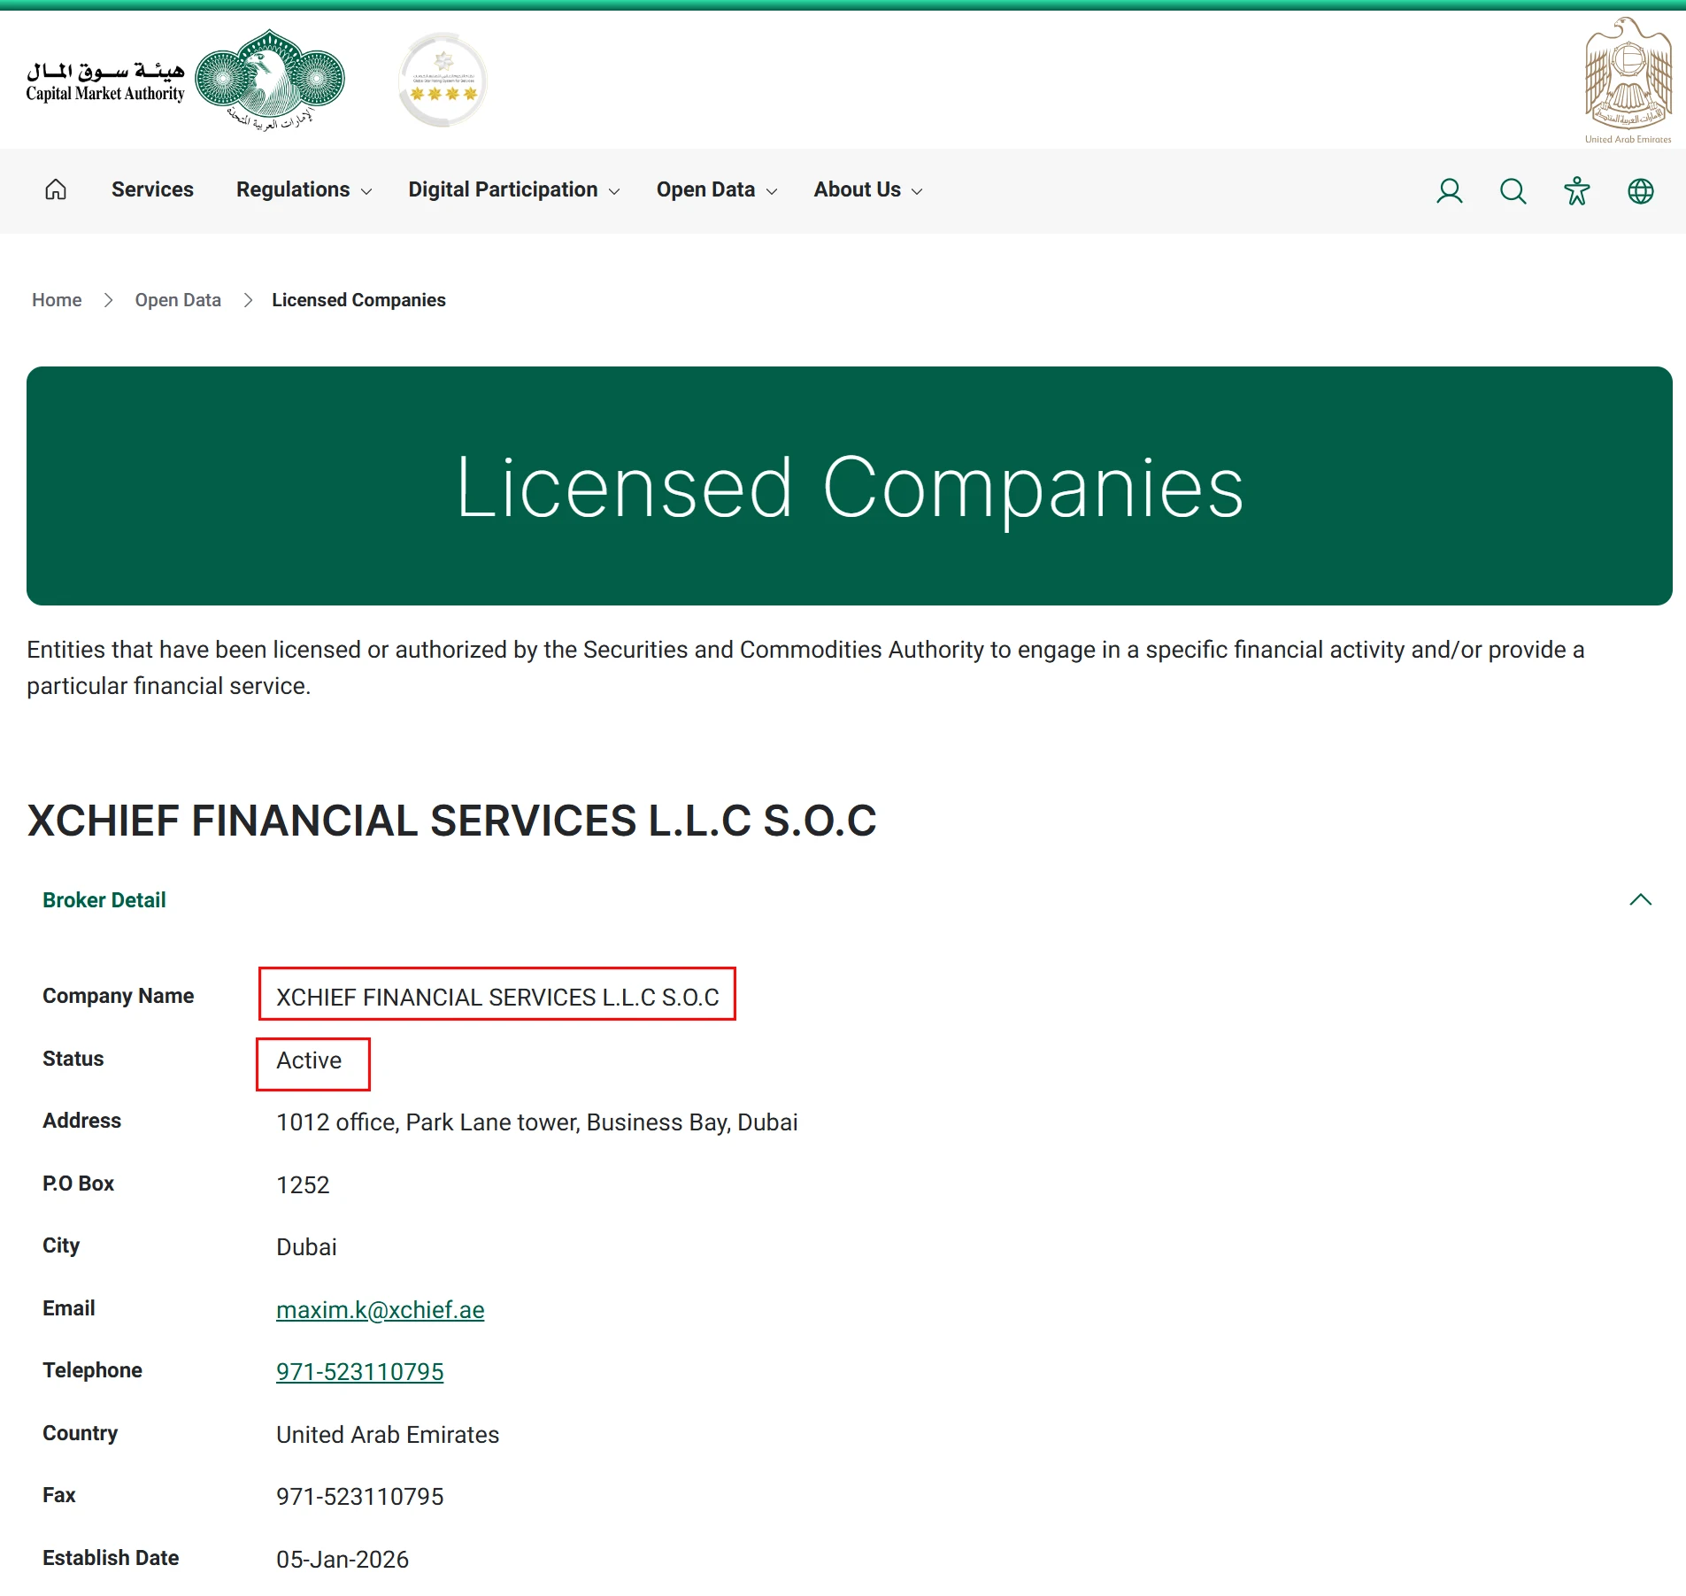Click the telephone number link 971-523110795
1686x1596 pixels.
[x=360, y=1372]
